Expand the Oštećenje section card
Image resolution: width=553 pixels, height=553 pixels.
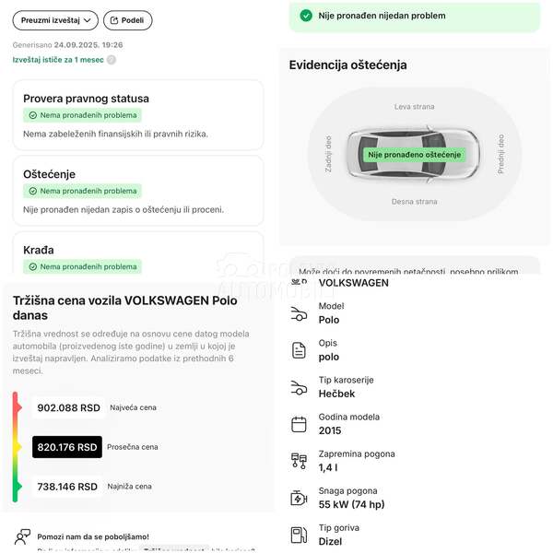[x=138, y=191]
